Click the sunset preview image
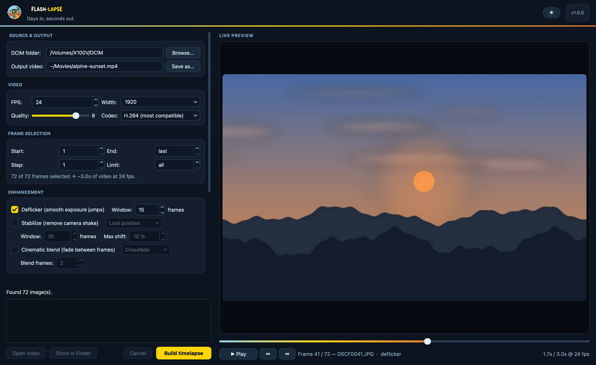The image size is (596, 365). pos(404,187)
